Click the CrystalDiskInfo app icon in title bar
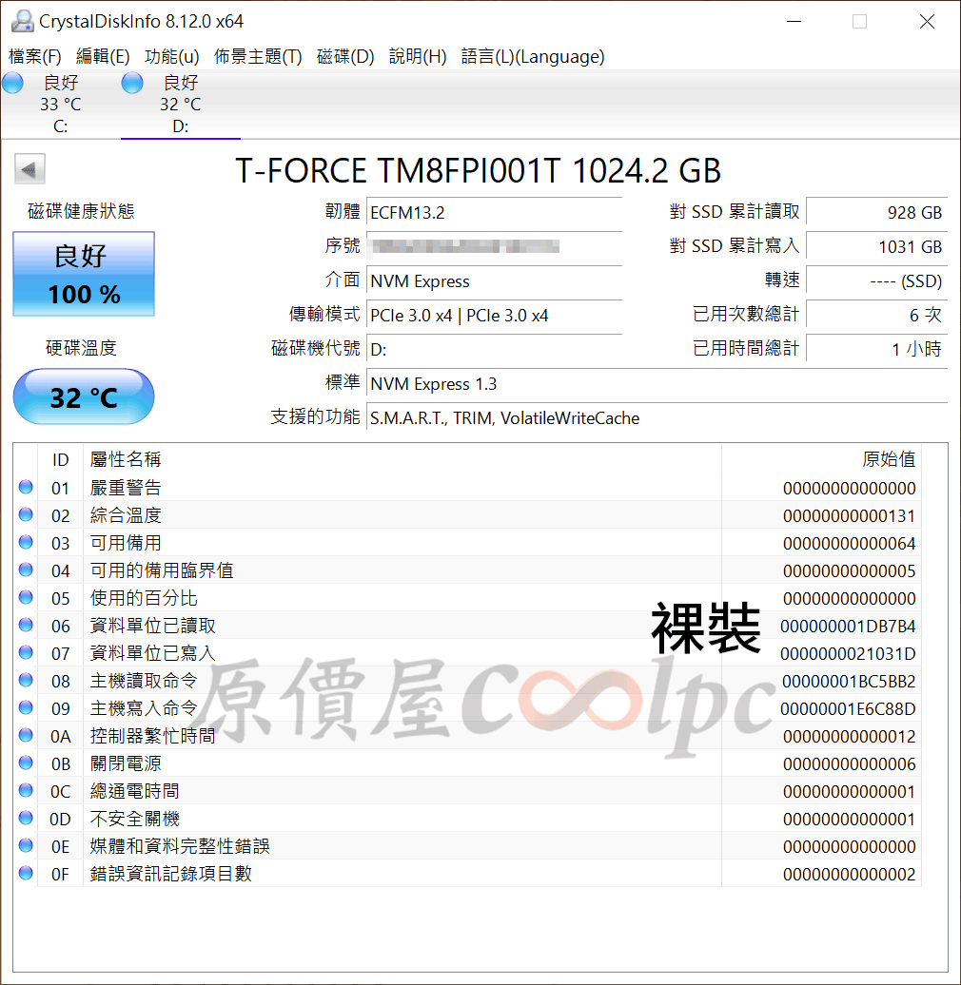961x985 pixels. click(x=22, y=21)
